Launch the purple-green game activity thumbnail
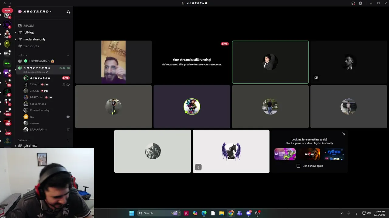The height and width of the screenshot is (218, 389). coord(285,154)
